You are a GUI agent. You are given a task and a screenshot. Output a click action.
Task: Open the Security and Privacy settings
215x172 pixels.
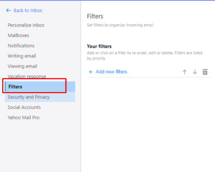pos(40,97)
